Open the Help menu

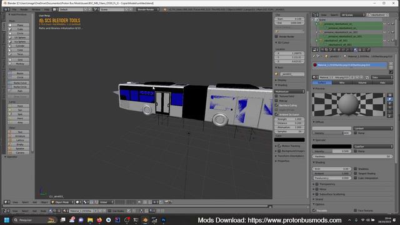(47, 9)
